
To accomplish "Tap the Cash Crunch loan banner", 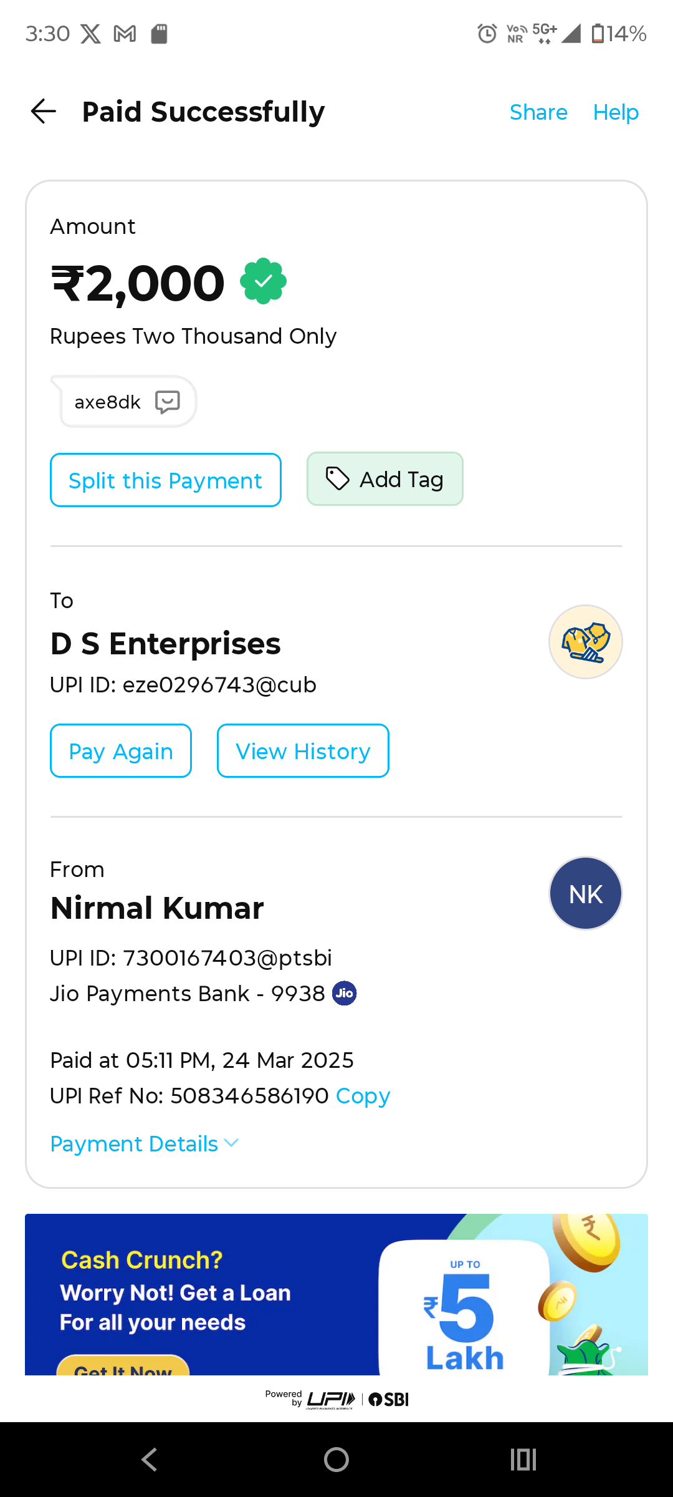I will (336, 1294).
